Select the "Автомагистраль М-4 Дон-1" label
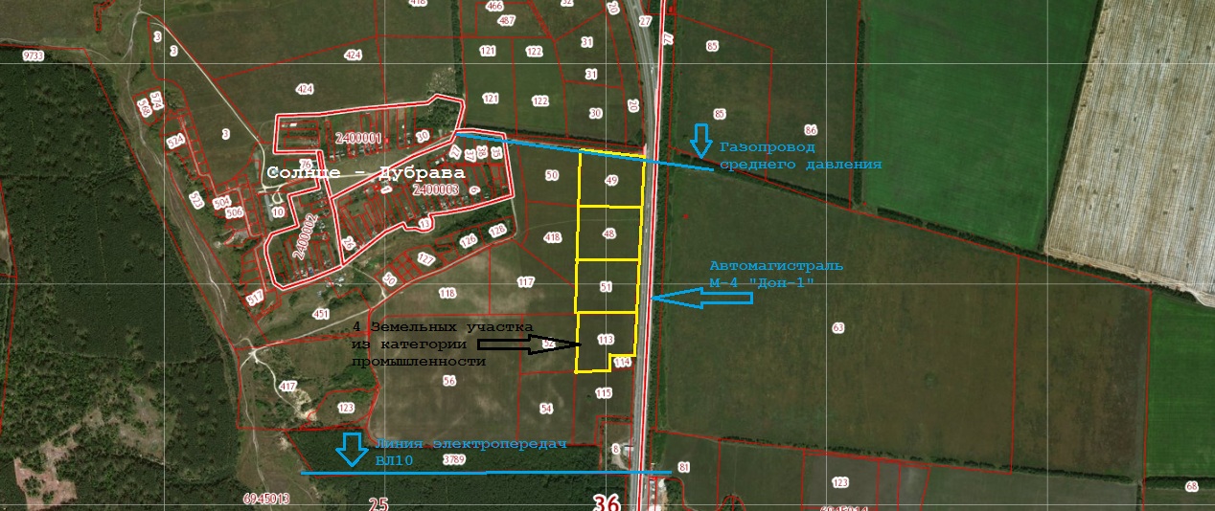Screen dimensions: 1215x511 (x=775, y=273)
